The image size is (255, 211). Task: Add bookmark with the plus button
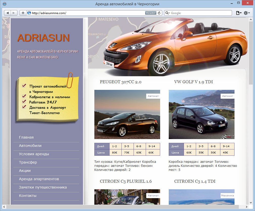tap(23, 13)
